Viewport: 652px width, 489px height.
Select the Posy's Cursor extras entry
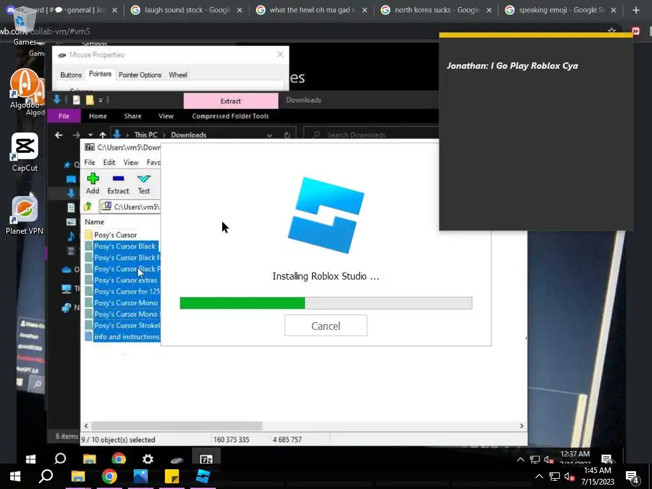pos(125,280)
